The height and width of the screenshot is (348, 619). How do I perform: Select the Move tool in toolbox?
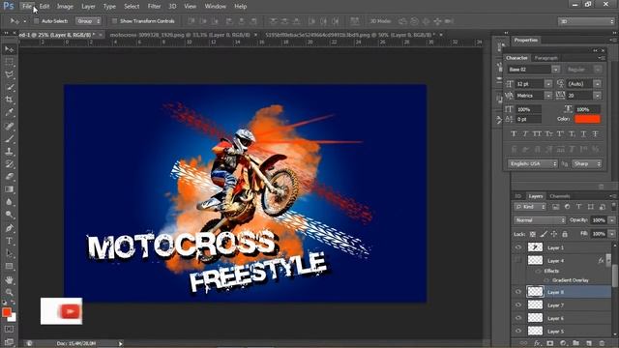pyautogui.click(x=10, y=49)
